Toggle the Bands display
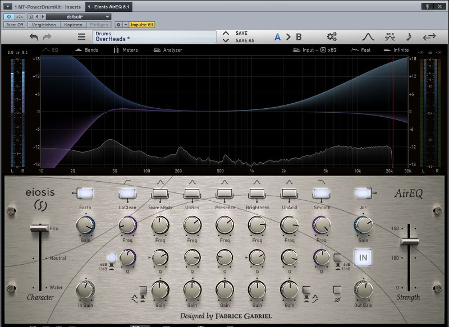The height and width of the screenshot is (327, 449). tap(86, 50)
